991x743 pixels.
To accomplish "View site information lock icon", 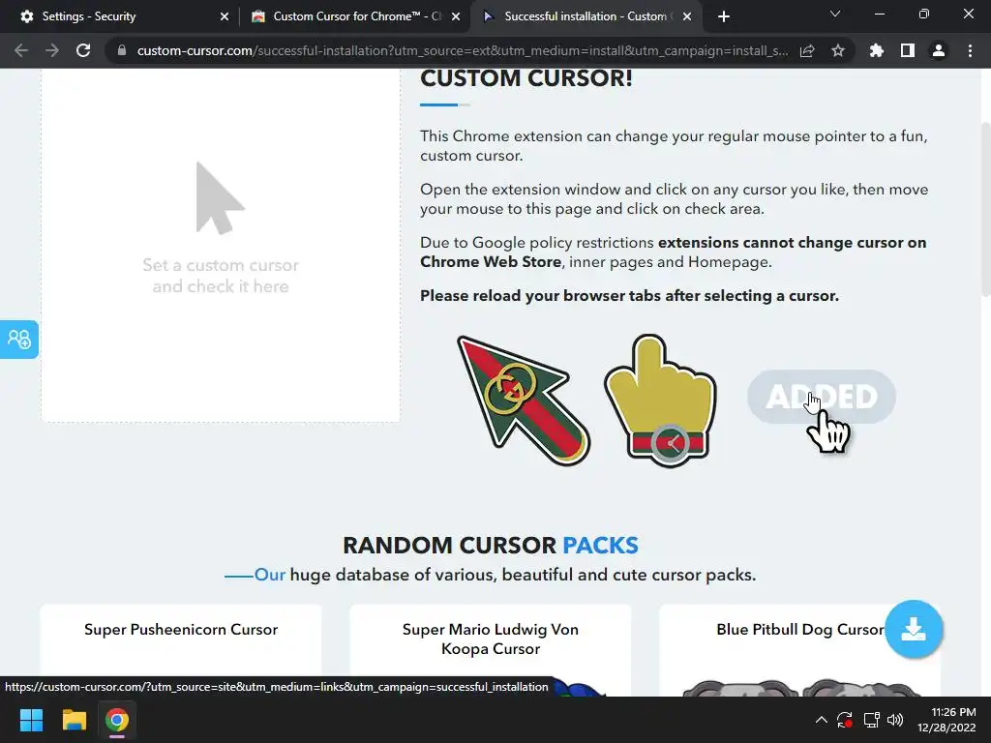I will pyautogui.click(x=122, y=50).
